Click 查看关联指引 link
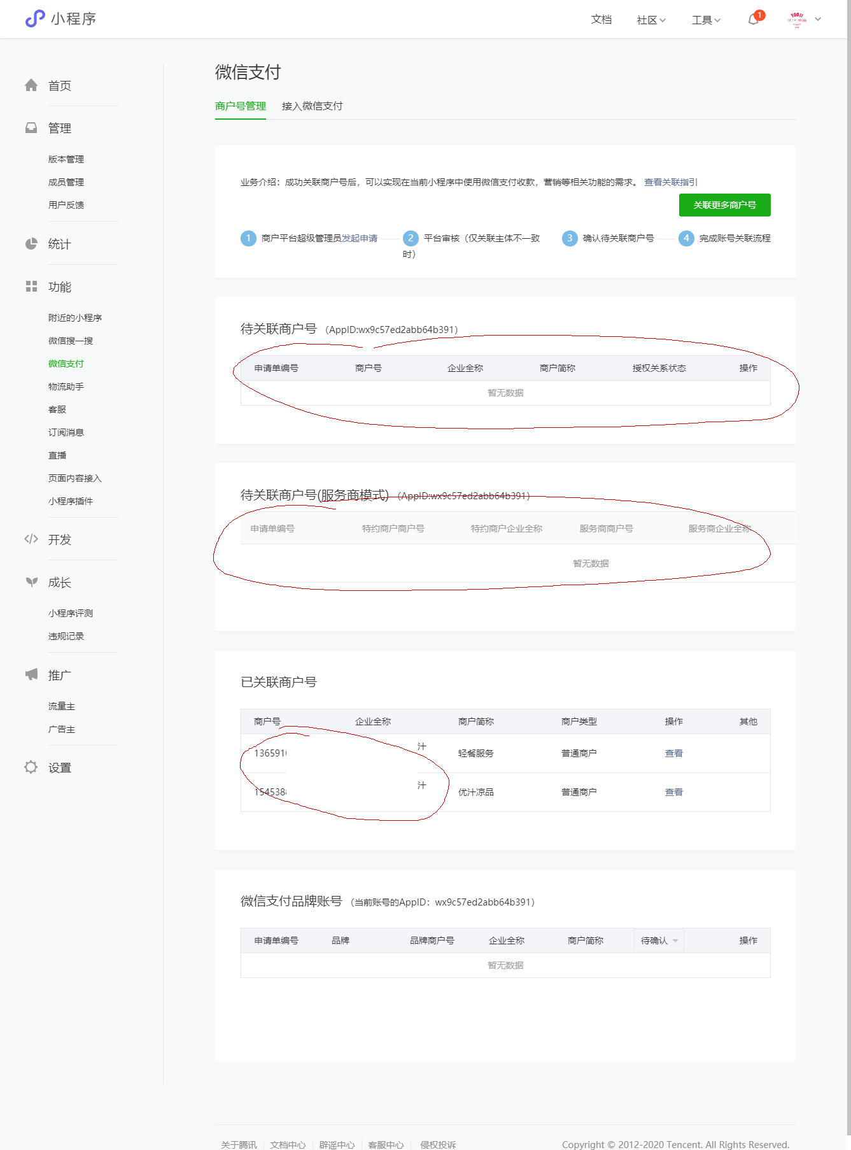The image size is (851, 1150). point(671,182)
